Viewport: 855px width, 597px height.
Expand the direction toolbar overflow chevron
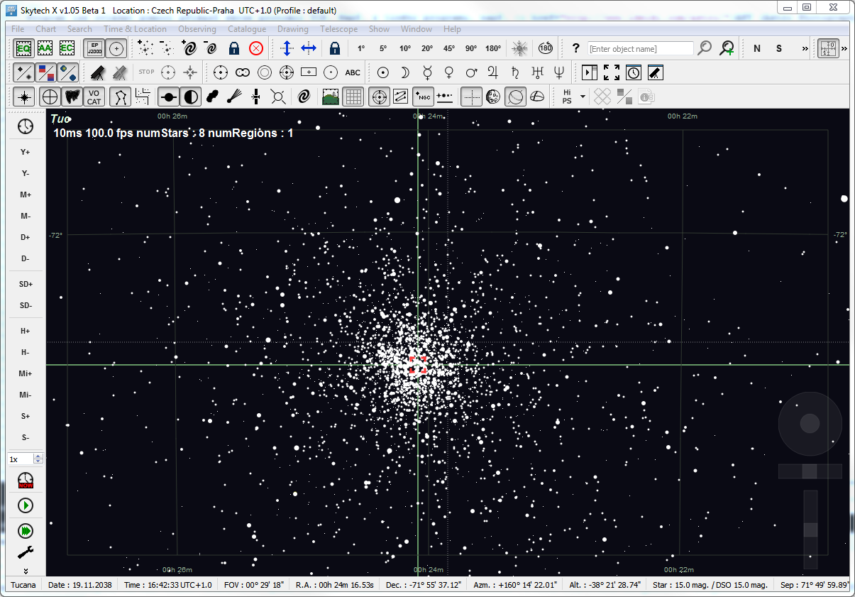click(805, 48)
